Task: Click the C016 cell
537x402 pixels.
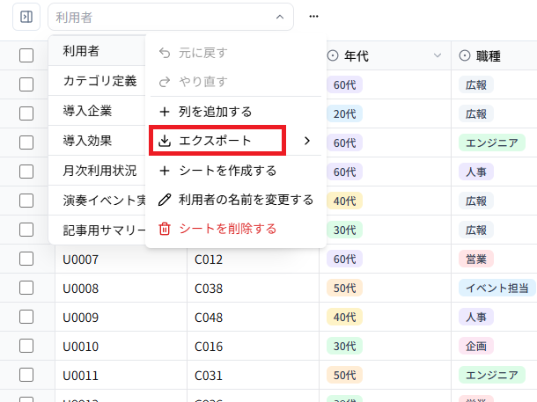Action: (x=253, y=347)
